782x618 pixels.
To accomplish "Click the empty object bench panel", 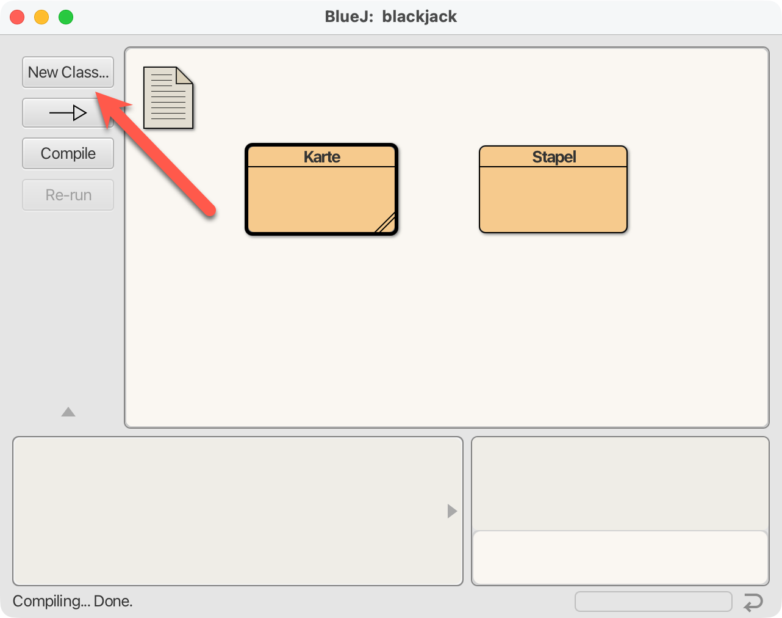I will point(232,511).
